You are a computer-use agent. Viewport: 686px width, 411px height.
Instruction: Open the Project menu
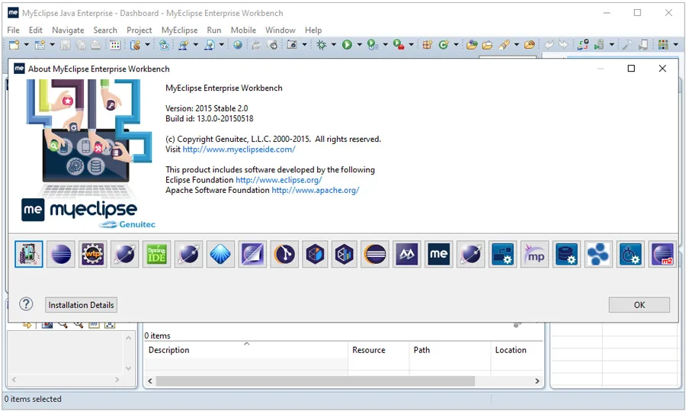(x=139, y=31)
